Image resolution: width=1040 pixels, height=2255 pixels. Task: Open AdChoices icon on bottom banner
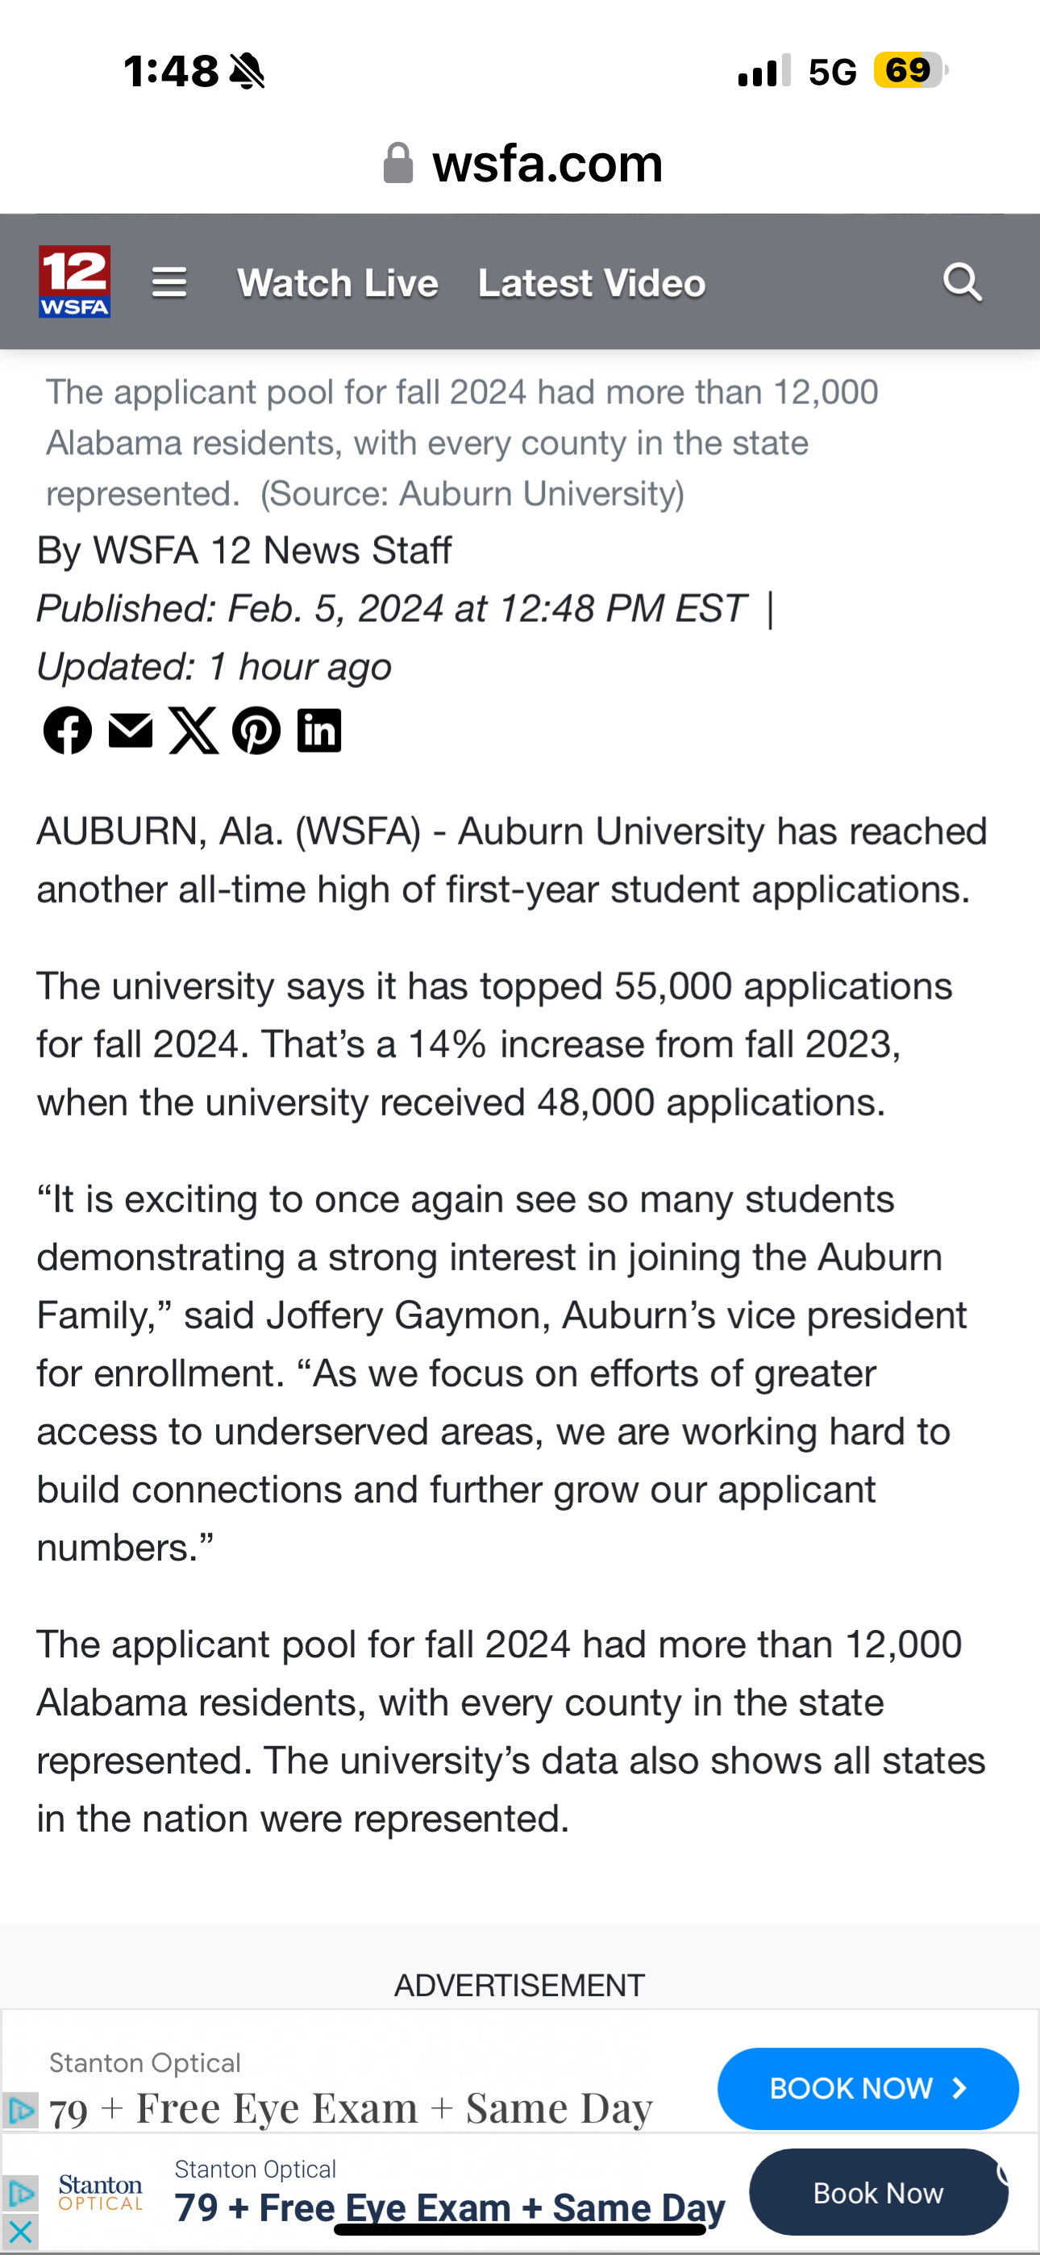19,2193
